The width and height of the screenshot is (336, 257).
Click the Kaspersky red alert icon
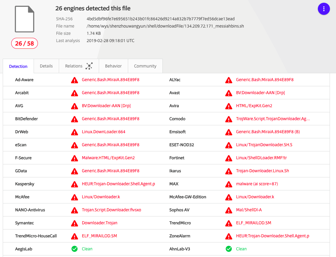point(75,184)
